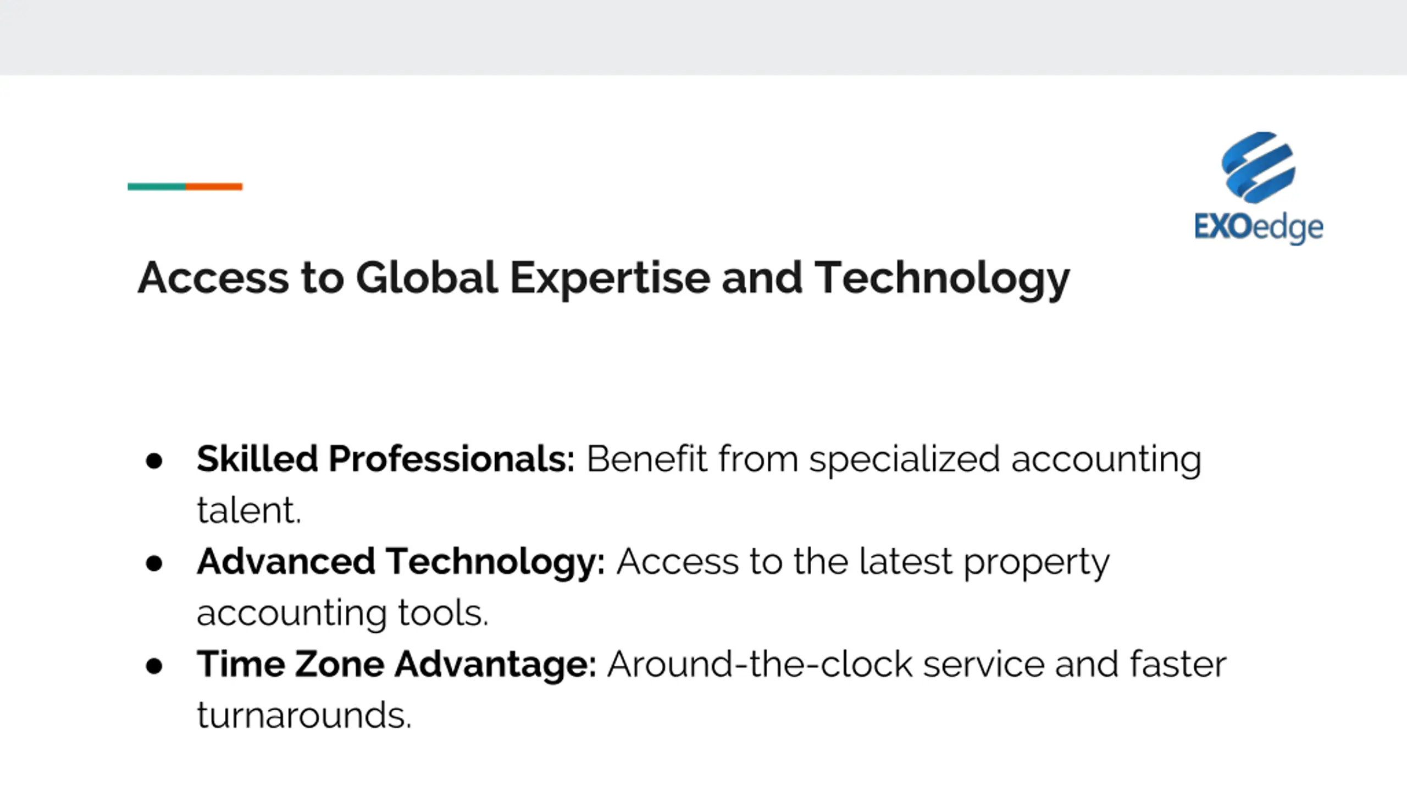Screen dimensions: 1407x791
Task: Click the EXOedge wordmark text
Action: (x=1259, y=227)
